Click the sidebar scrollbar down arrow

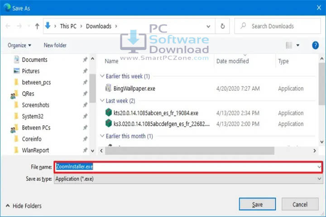click(x=92, y=151)
